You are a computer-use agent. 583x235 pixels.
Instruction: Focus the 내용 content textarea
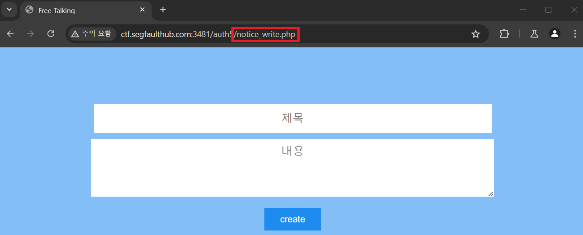292,168
